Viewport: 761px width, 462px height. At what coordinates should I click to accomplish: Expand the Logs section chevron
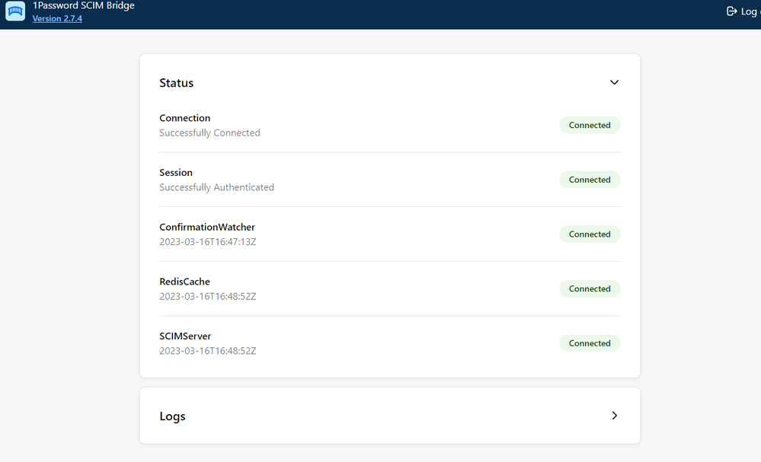(614, 416)
